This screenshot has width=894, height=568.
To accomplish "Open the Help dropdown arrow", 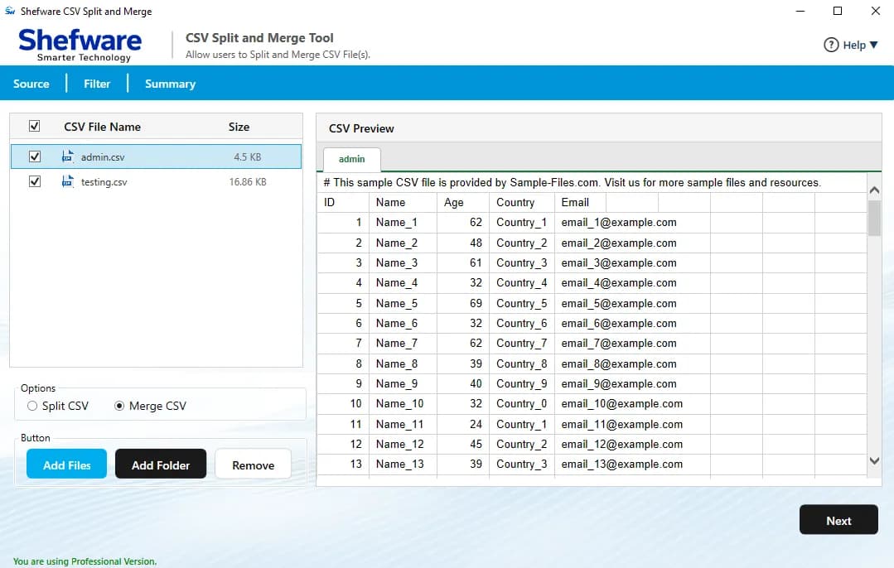I will 873,45.
